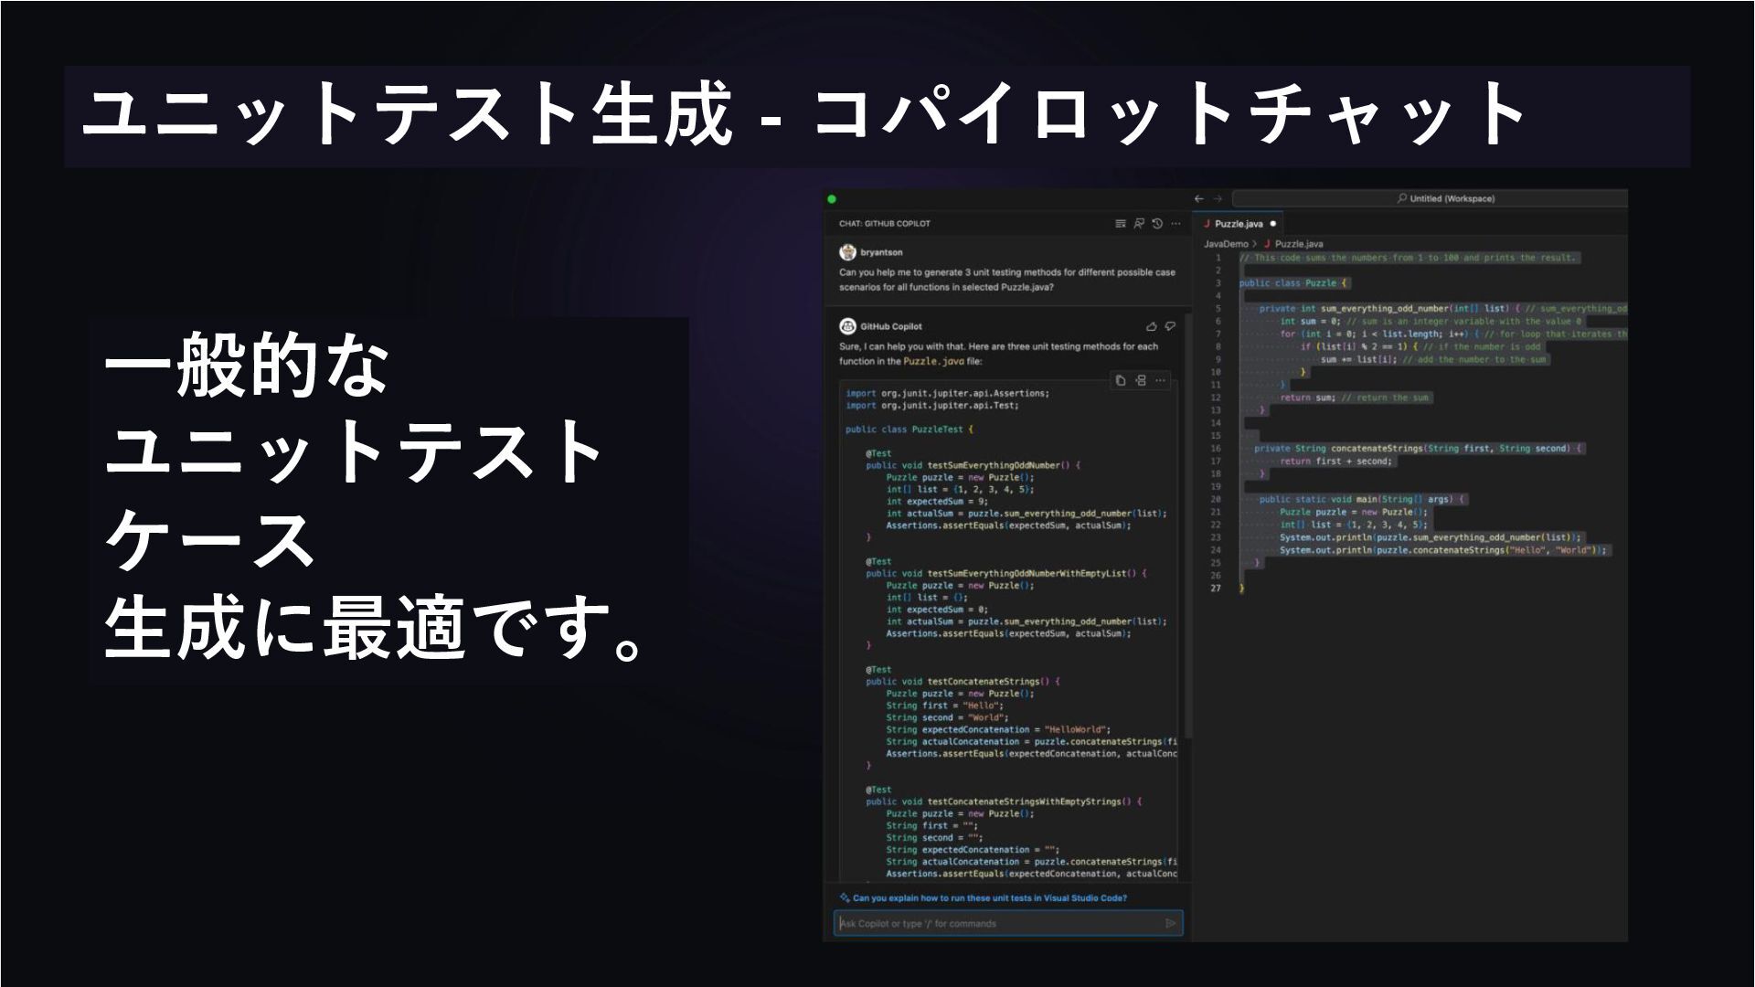Click the suggested follow-up about running unit tests

(x=989, y=898)
